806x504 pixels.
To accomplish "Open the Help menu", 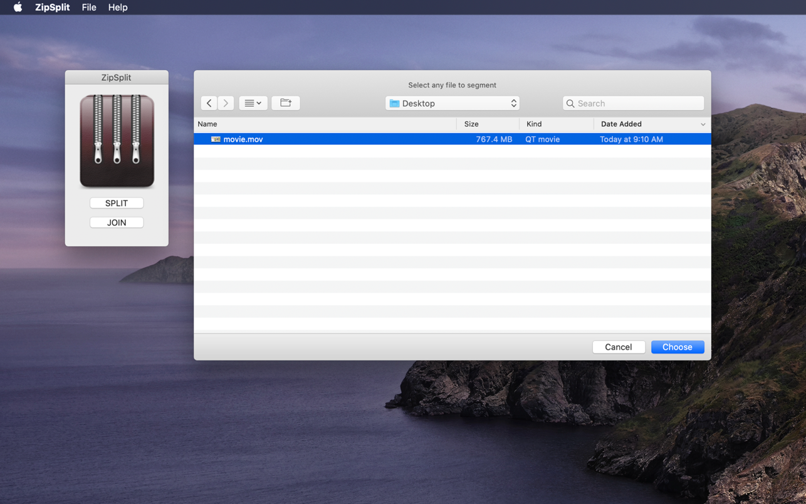I will point(118,8).
